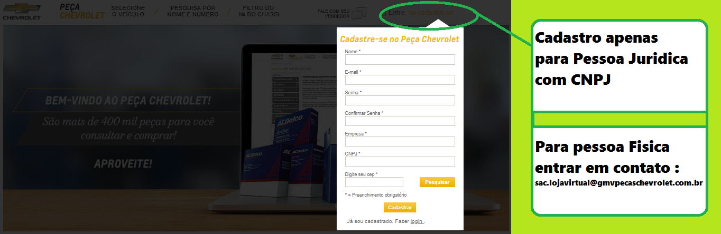Screen dimensions: 721x234
Task: Select the CNPJ text field
Action: (400, 162)
